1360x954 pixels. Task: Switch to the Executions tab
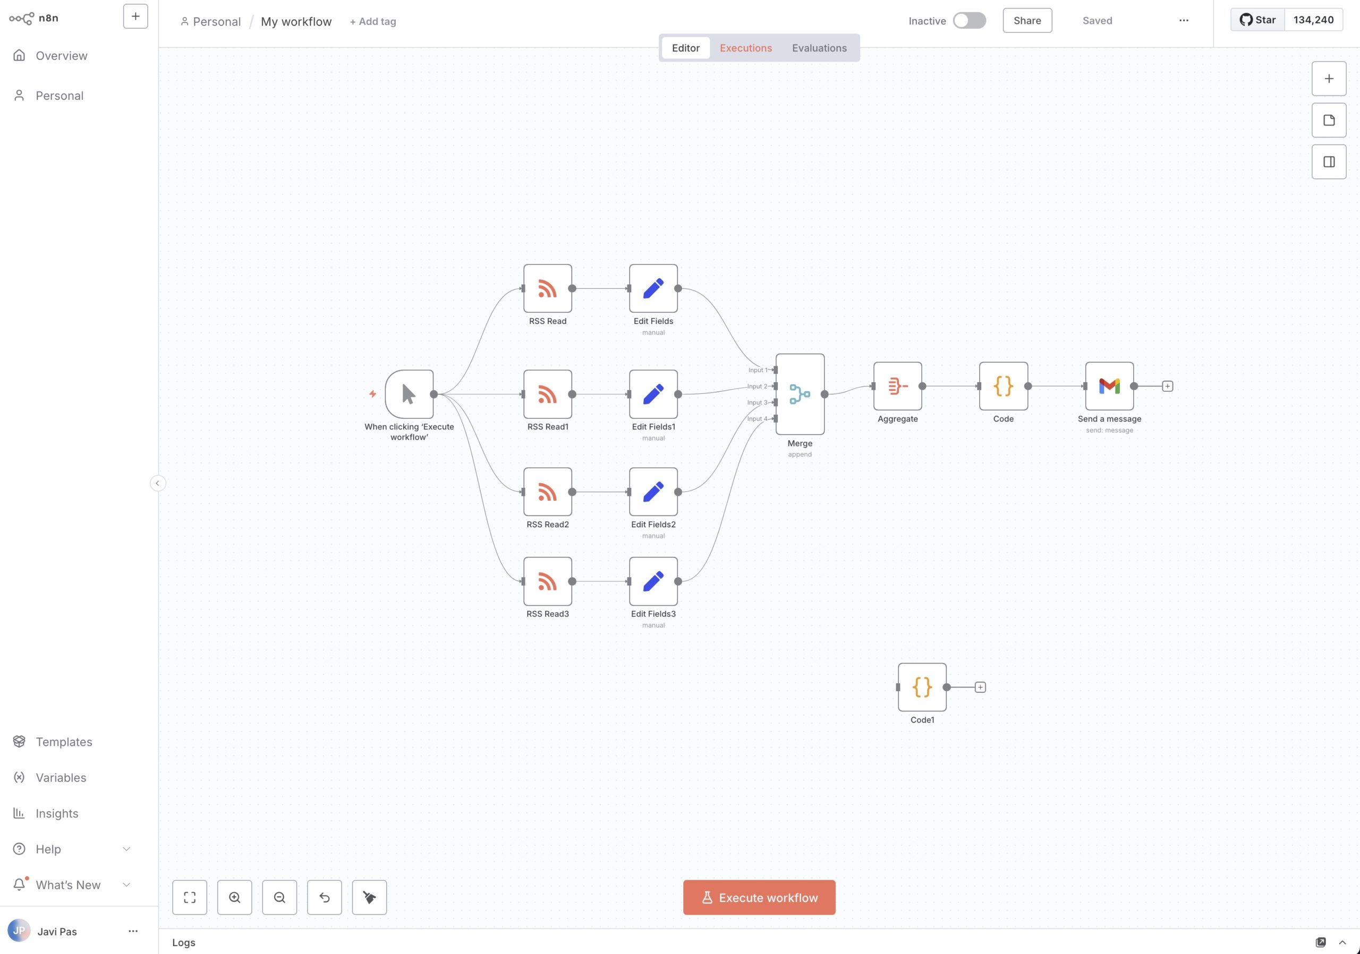point(745,48)
